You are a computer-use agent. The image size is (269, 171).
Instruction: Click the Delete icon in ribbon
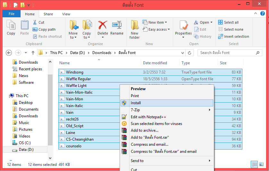(x=103, y=27)
